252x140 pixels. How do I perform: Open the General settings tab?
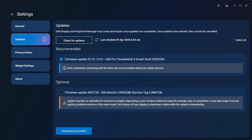pos(31,26)
